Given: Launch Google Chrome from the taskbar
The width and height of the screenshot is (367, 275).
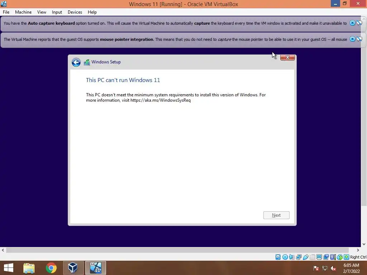Looking at the screenshot, I should (51, 268).
